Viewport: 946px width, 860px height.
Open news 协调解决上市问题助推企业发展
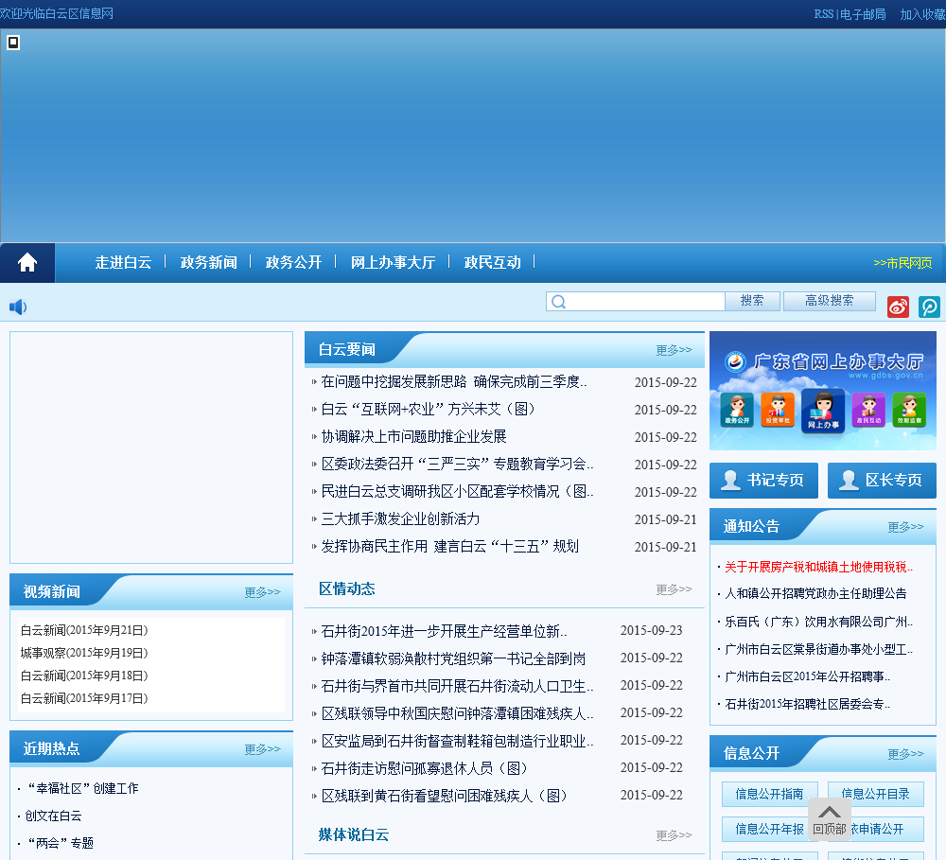(414, 436)
